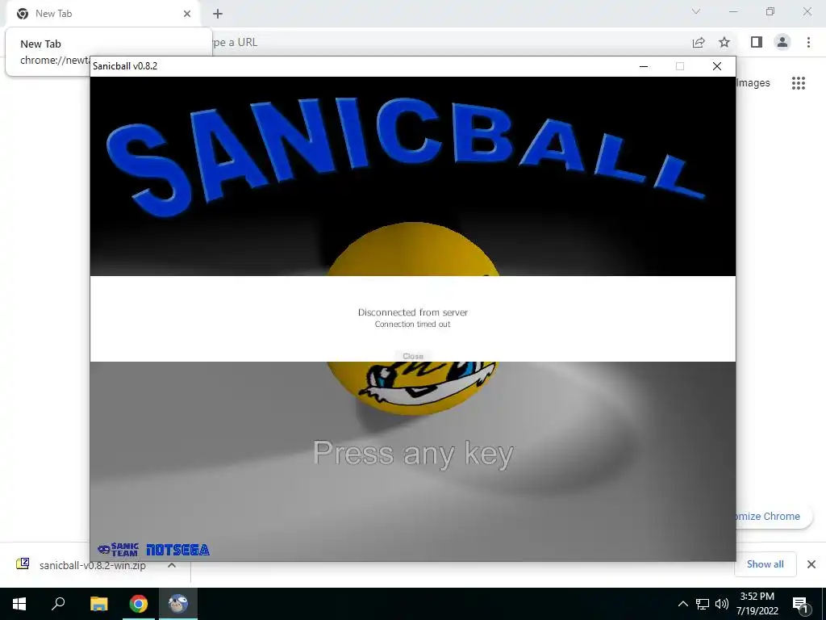Show hidden system tray icons

[682, 604]
